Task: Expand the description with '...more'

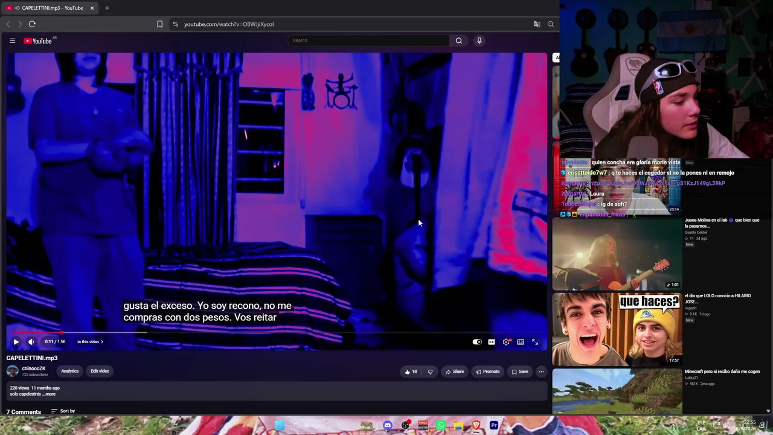Action: (50, 394)
